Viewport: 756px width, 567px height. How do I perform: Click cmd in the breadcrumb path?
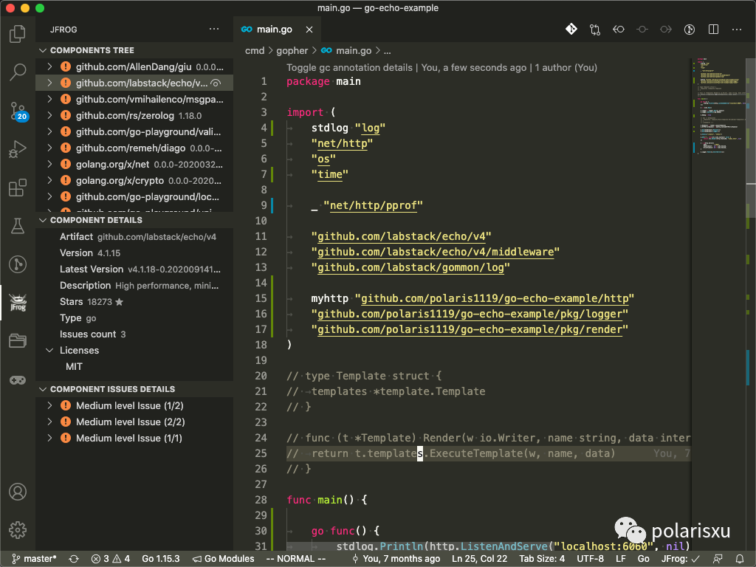[255, 51]
